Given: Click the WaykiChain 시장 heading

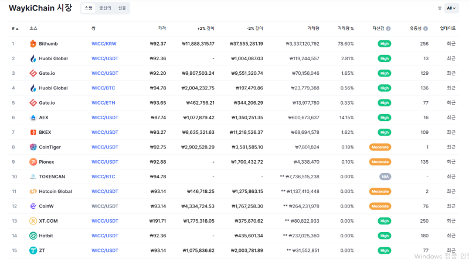Looking at the screenshot, I should point(40,8).
